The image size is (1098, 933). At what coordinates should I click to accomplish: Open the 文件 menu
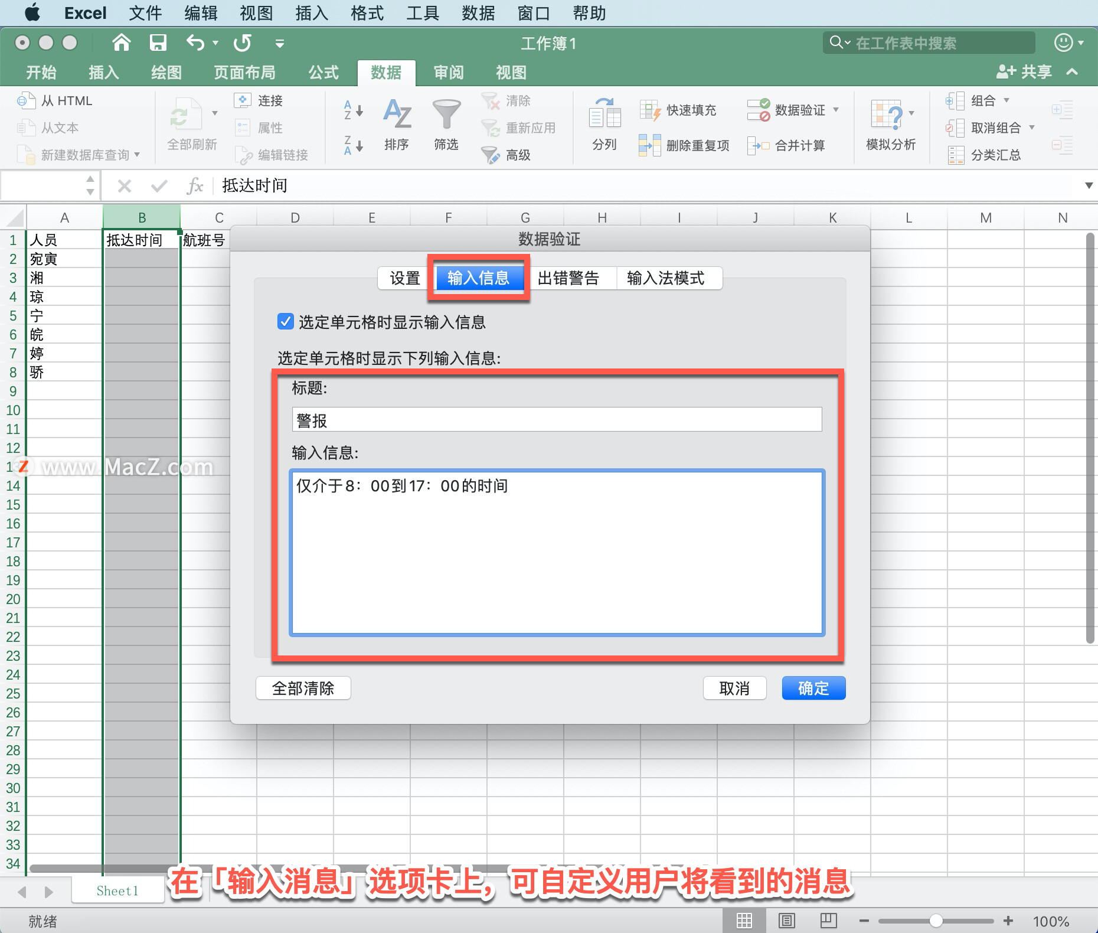click(145, 13)
